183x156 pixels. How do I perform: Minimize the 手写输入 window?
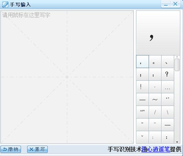(x=166, y=4)
